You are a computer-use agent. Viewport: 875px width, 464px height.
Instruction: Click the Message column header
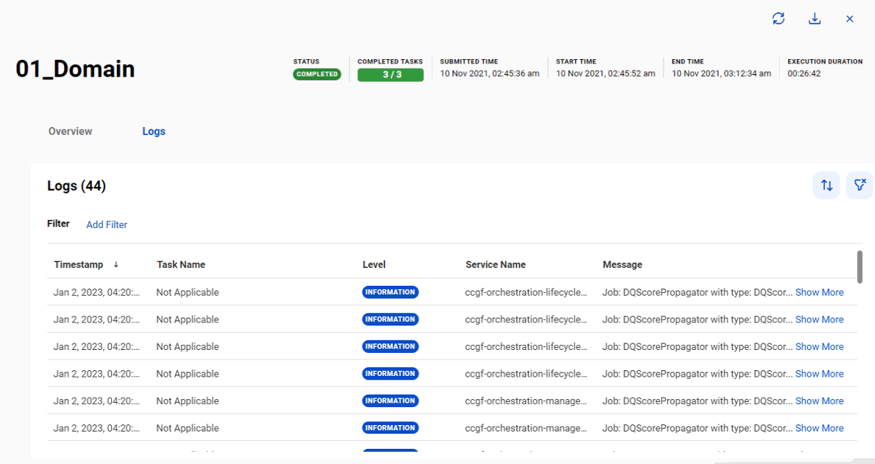(622, 265)
